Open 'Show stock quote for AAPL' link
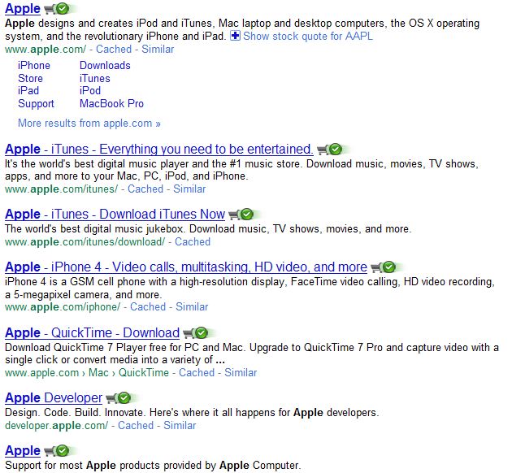Image resolution: width=512 pixels, height=473 pixels. point(307,36)
